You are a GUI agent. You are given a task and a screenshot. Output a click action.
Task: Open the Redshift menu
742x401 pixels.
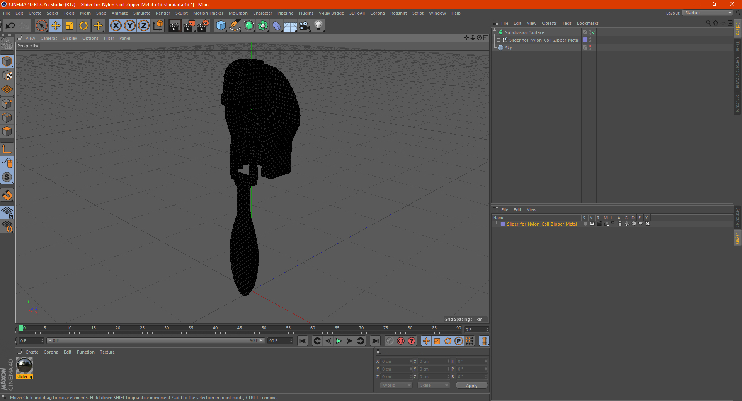[398, 13]
